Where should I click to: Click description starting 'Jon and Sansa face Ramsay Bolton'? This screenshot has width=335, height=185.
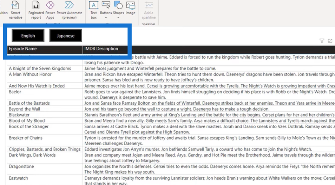click(x=210, y=103)
